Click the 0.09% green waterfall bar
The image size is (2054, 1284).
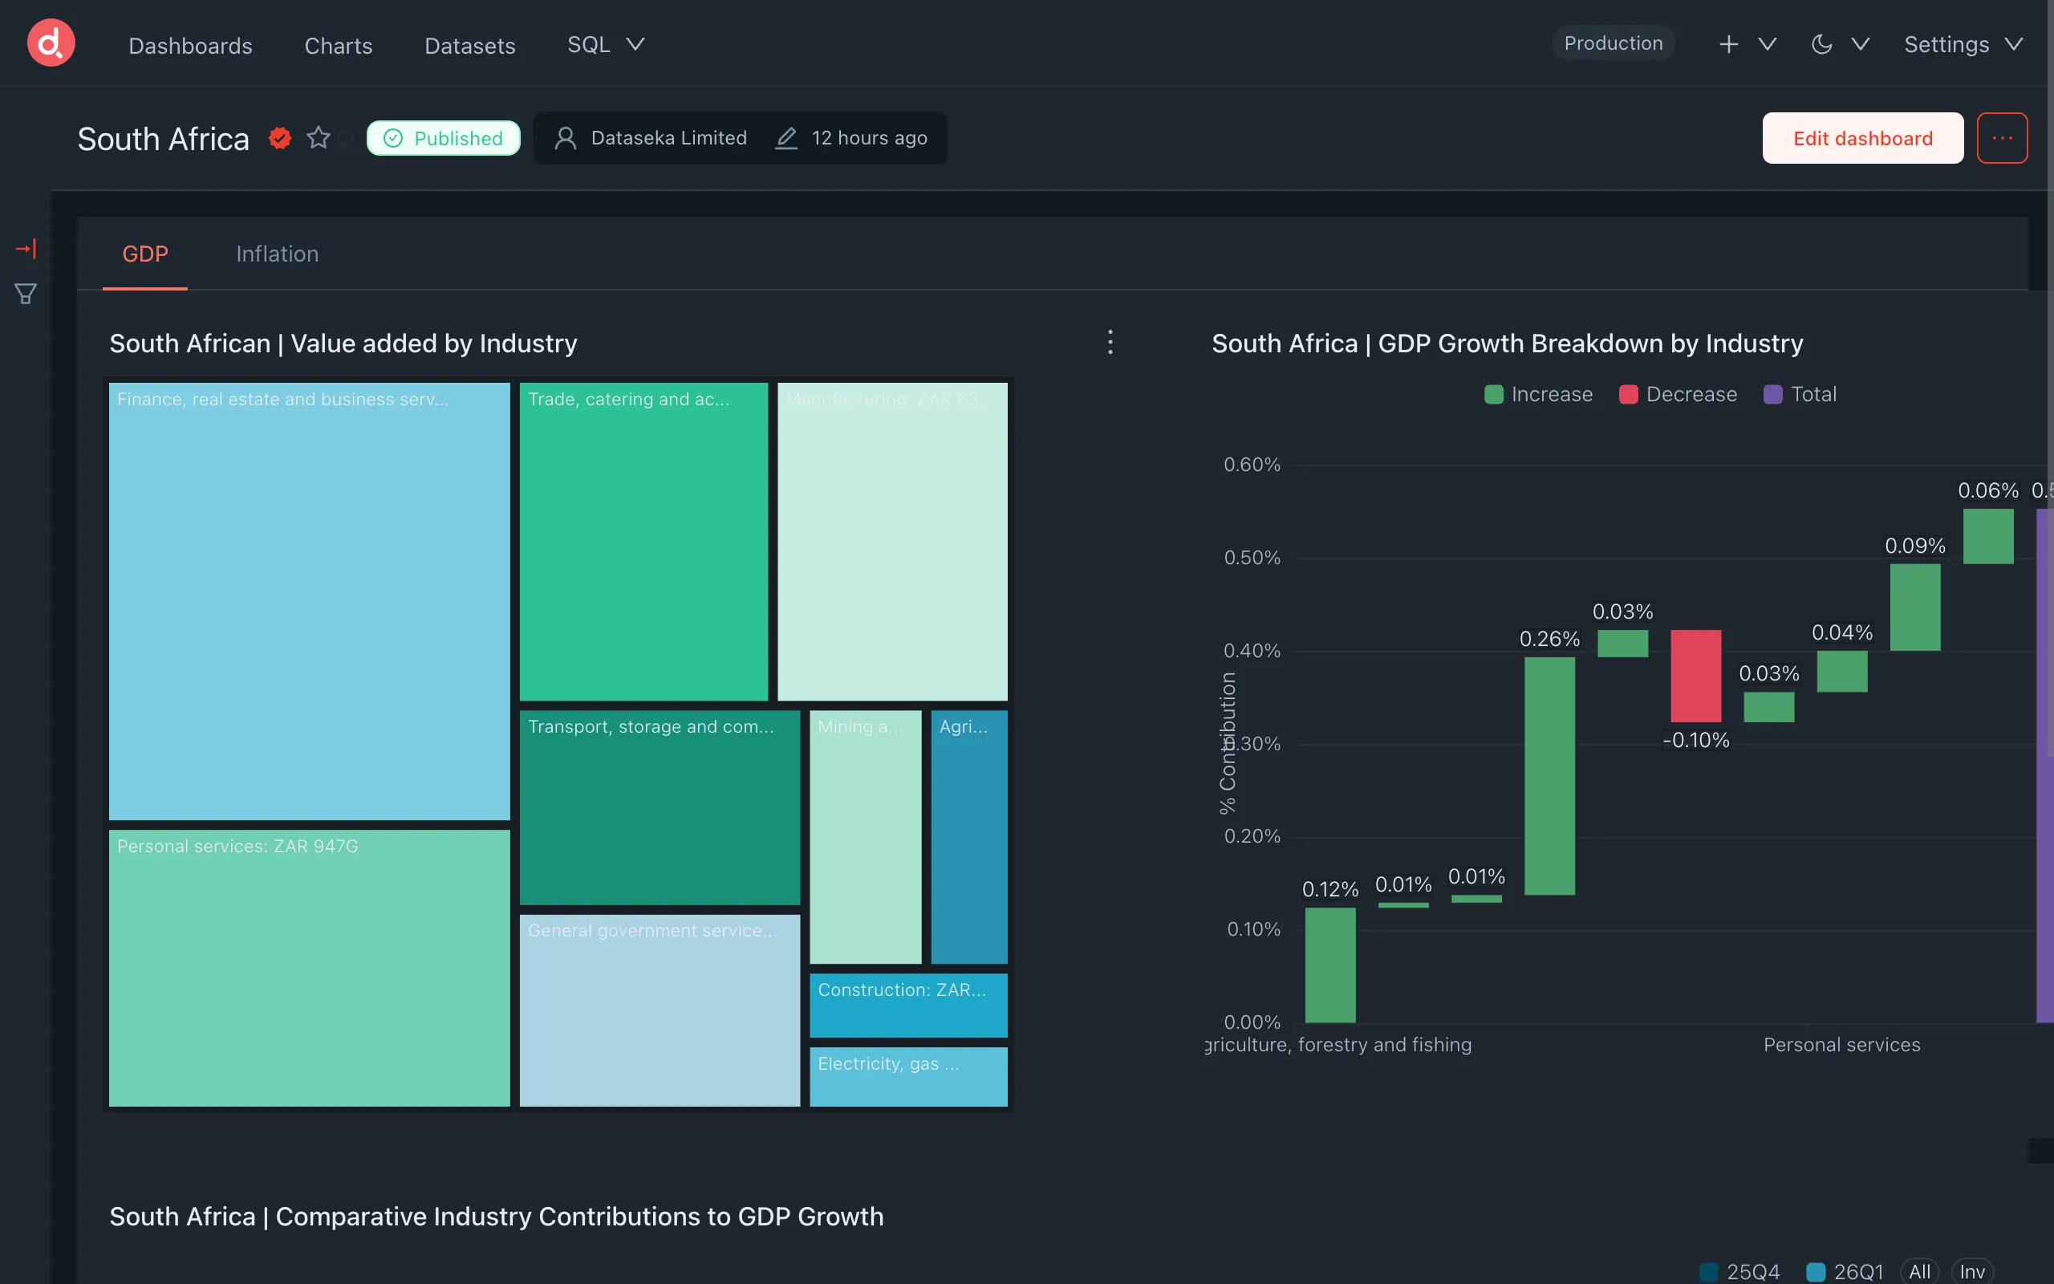pyautogui.click(x=1915, y=608)
